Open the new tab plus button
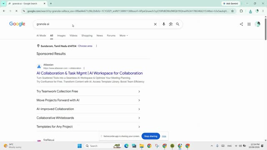This screenshot has height=150, width=267. click(51, 3)
